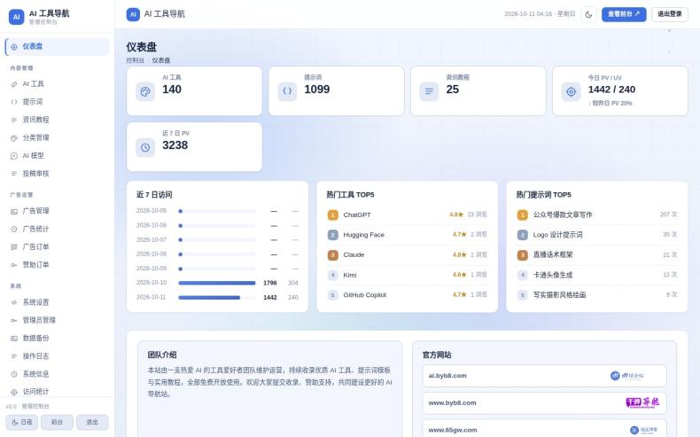Click the 今日 PV / UV target icon
This screenshot has width=700, height=437.
(571, 91)
